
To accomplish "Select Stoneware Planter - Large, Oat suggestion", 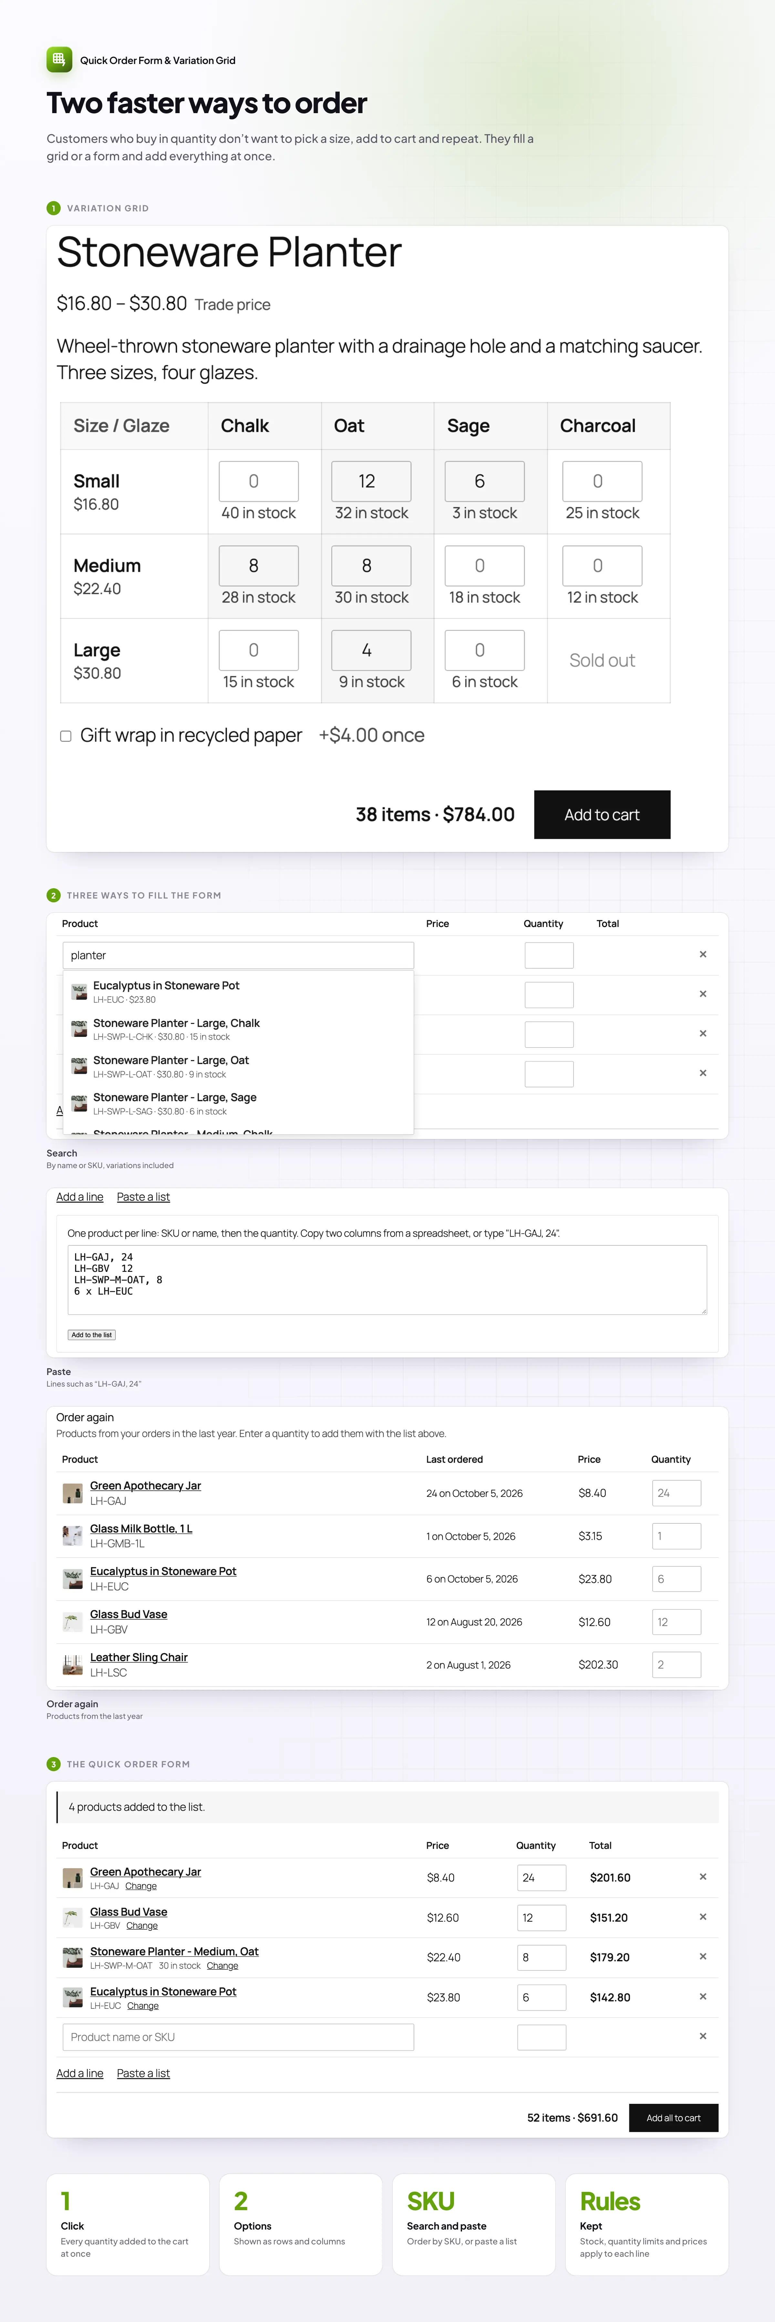I will 239,1066.
